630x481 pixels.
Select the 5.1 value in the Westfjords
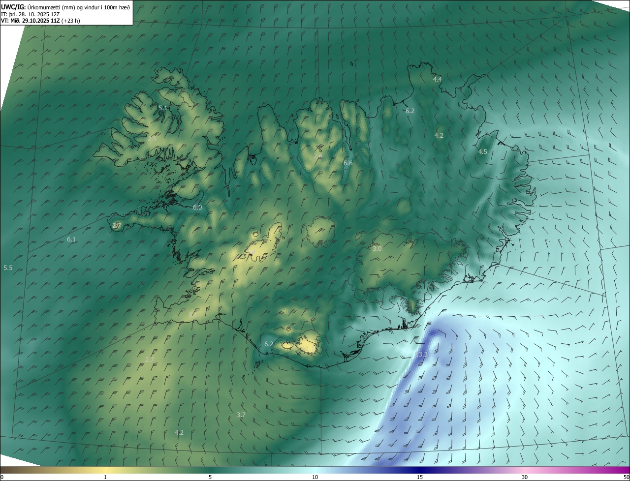163,108
